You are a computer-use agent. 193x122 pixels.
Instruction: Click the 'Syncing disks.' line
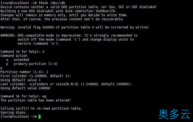(14, 113)
